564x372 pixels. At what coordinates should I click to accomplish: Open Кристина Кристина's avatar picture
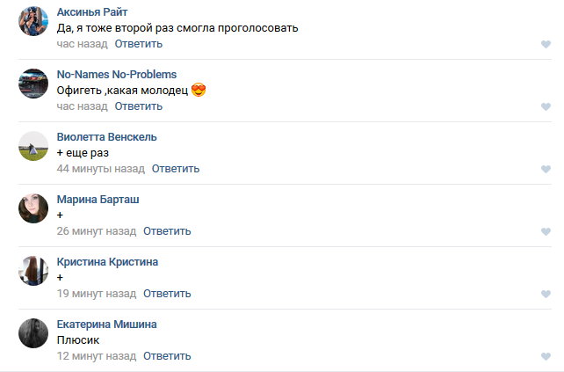(x=33, y=271)
